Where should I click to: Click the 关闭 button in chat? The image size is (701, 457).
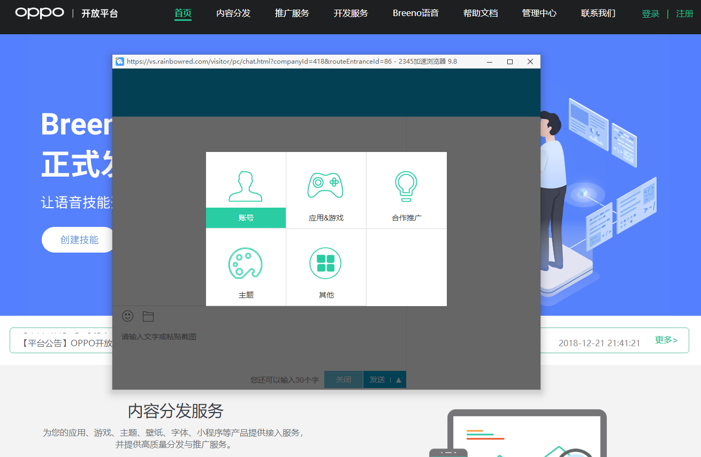pyautogui.click(x=344, y=379)
